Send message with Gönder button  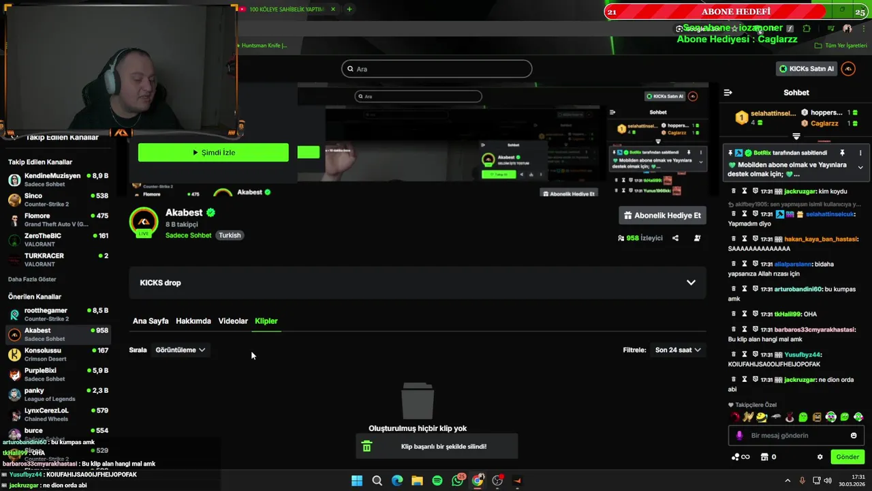tap(847, 457)
